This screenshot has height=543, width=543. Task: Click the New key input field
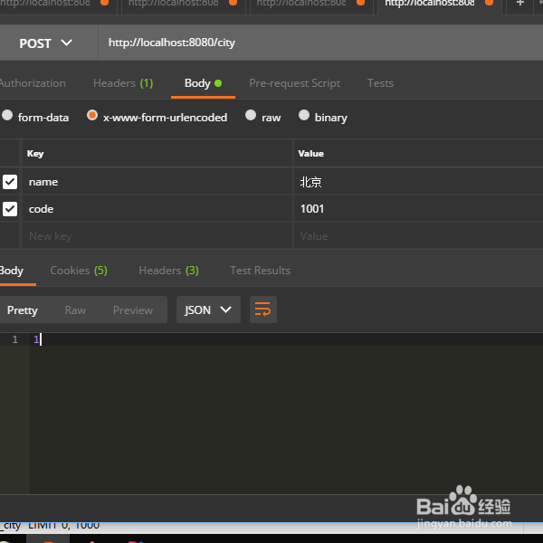pyautogui.click(x=157, y=236)
